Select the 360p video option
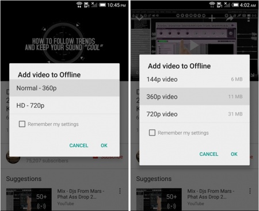 (195, 97)
